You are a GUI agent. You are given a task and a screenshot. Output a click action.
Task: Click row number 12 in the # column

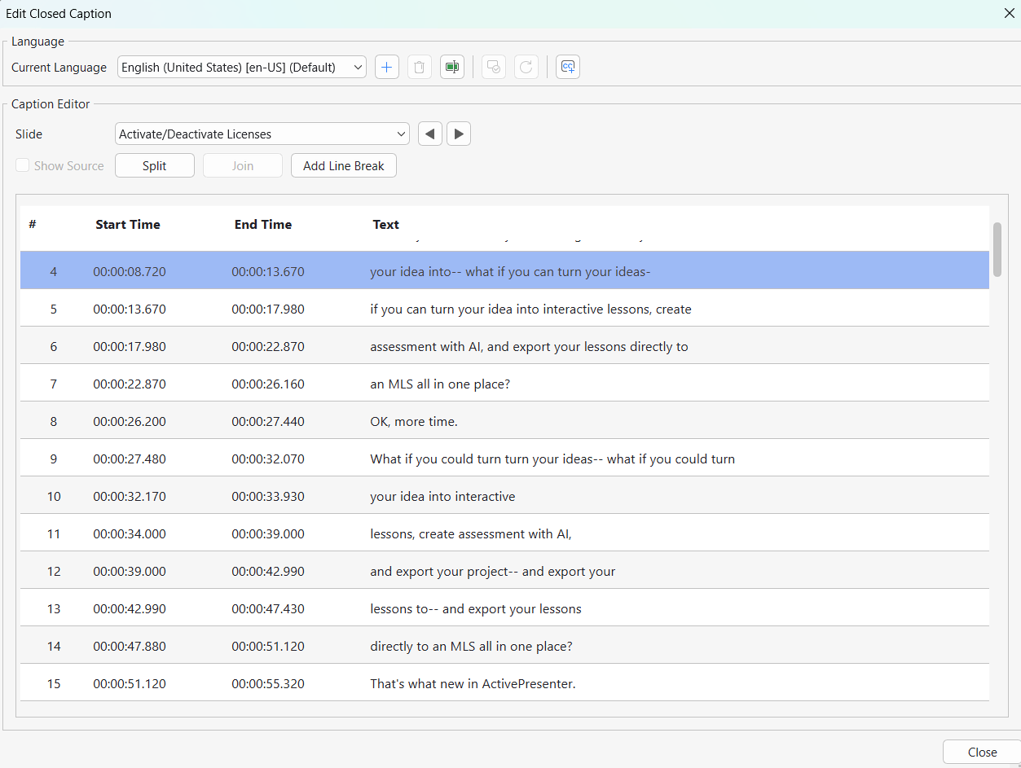click(54, 572)
